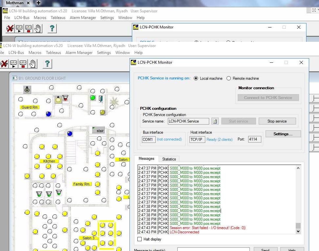Screen dimensions: 319x251
Task: Select the Remote machine radio button
Action: [229, 78]
